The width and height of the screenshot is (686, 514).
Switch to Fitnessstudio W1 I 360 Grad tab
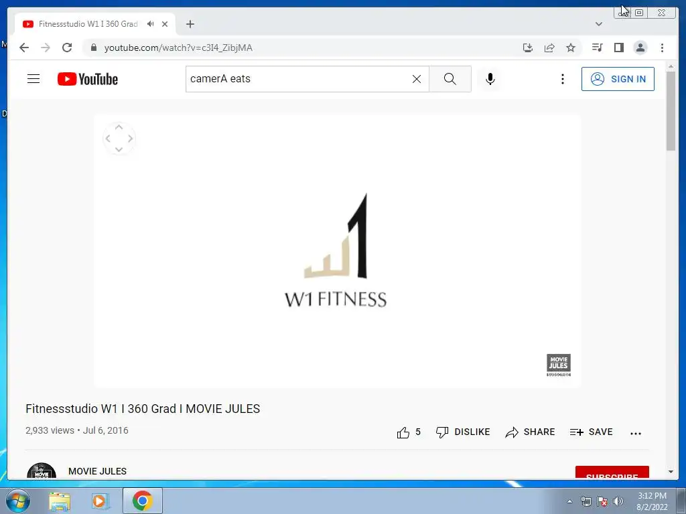[88, 24]
